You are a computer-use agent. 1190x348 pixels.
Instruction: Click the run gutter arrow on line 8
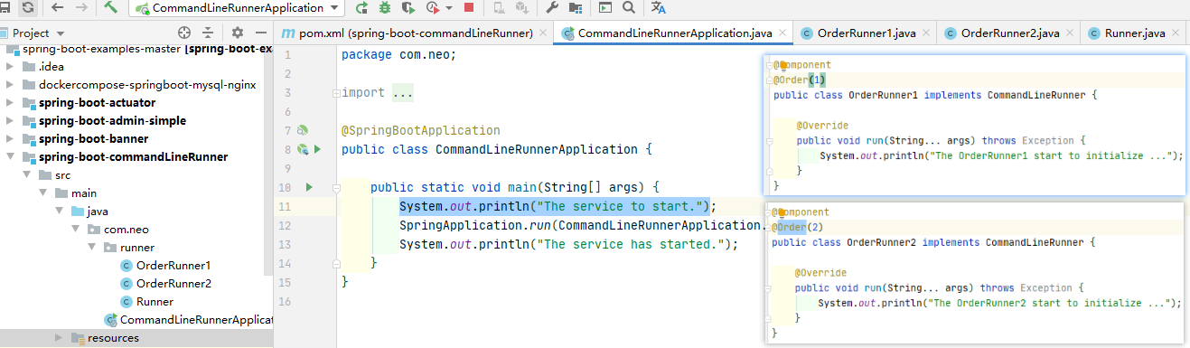(318, 148)
